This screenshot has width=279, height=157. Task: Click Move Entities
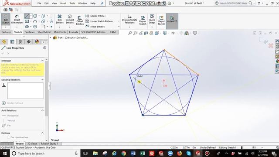95,27
